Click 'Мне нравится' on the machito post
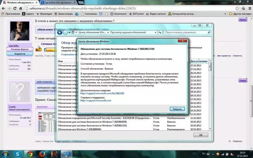The height and width of the screenshot is (158, 253). (x=224, y=56)
